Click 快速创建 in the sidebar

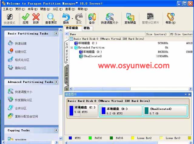click(17, 43)
